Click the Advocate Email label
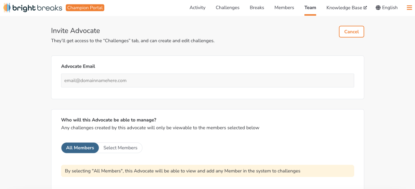Screen dimensions: 415x189 [78, 66]
